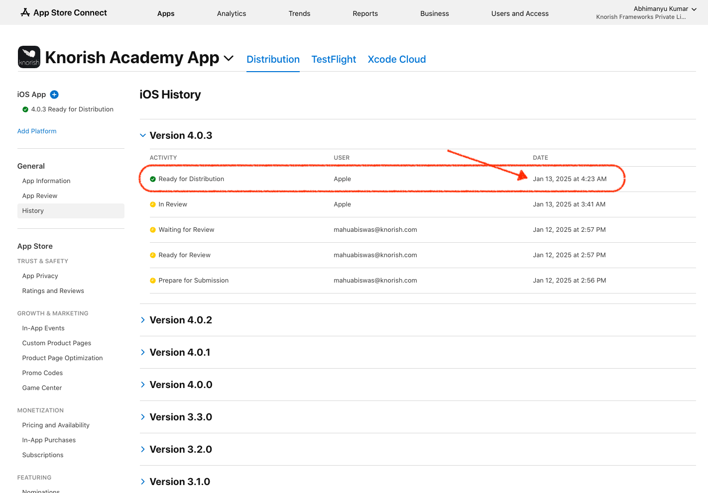Click green checkmark beside 4.0.3 Ready for Distribution
This screenshot has height=493, width=708.
pyautogui.click(x=25, y=109)
